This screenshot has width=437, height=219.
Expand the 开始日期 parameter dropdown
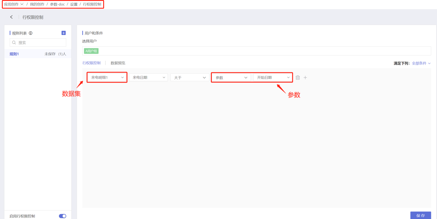tap(273, 77)
